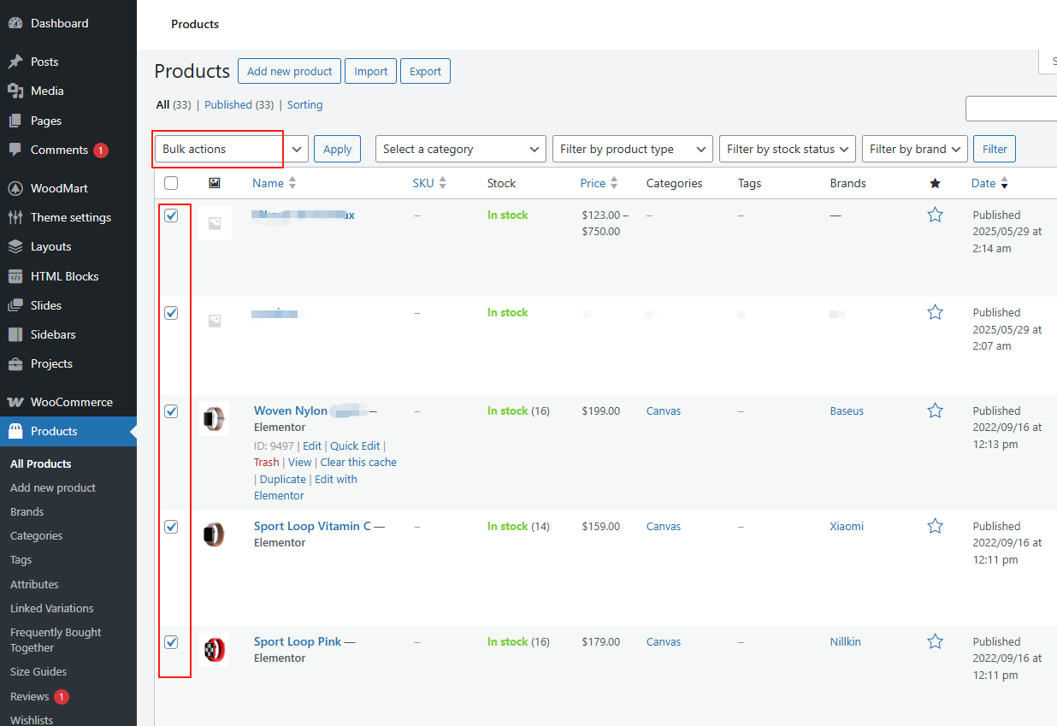Open the Select a category dropdown
This screenshot has width=1057, height=726.
click(x=460, y=149)
